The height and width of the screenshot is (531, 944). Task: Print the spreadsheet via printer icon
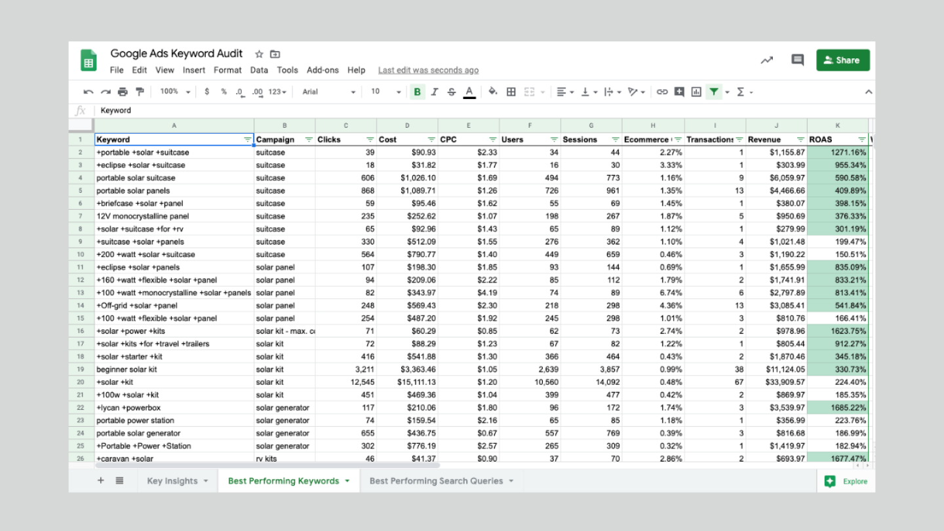pyautogui.click(x=123, y=92)
